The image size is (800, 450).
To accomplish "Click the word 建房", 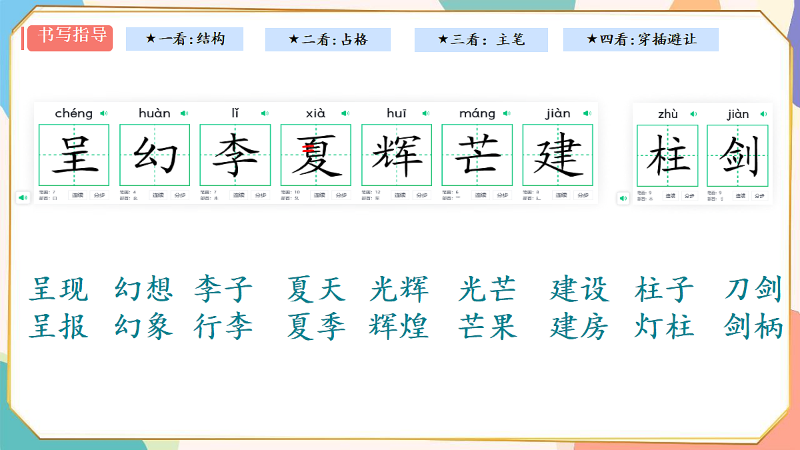I will coord(579,327).
